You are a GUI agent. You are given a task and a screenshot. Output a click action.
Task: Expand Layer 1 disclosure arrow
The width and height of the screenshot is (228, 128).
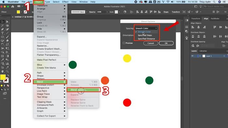click(x=200, y=56)
